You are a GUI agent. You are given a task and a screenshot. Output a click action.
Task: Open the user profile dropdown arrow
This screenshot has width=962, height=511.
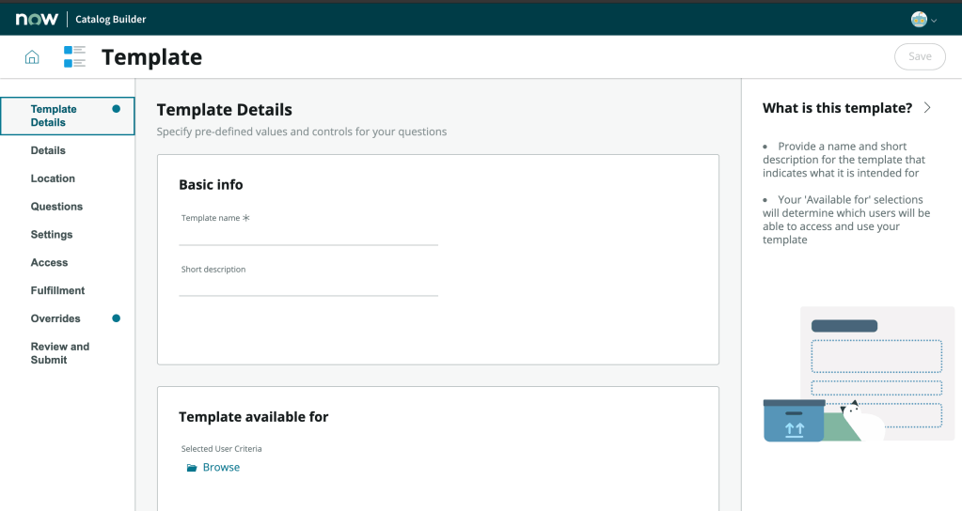click(934, 20)
